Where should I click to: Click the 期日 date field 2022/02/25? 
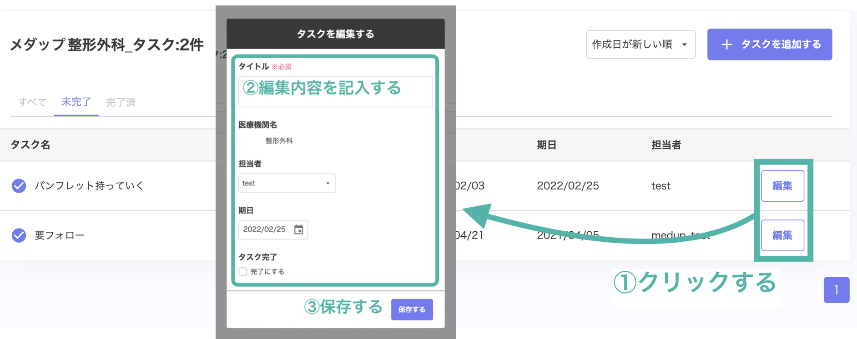coord(273,229)
